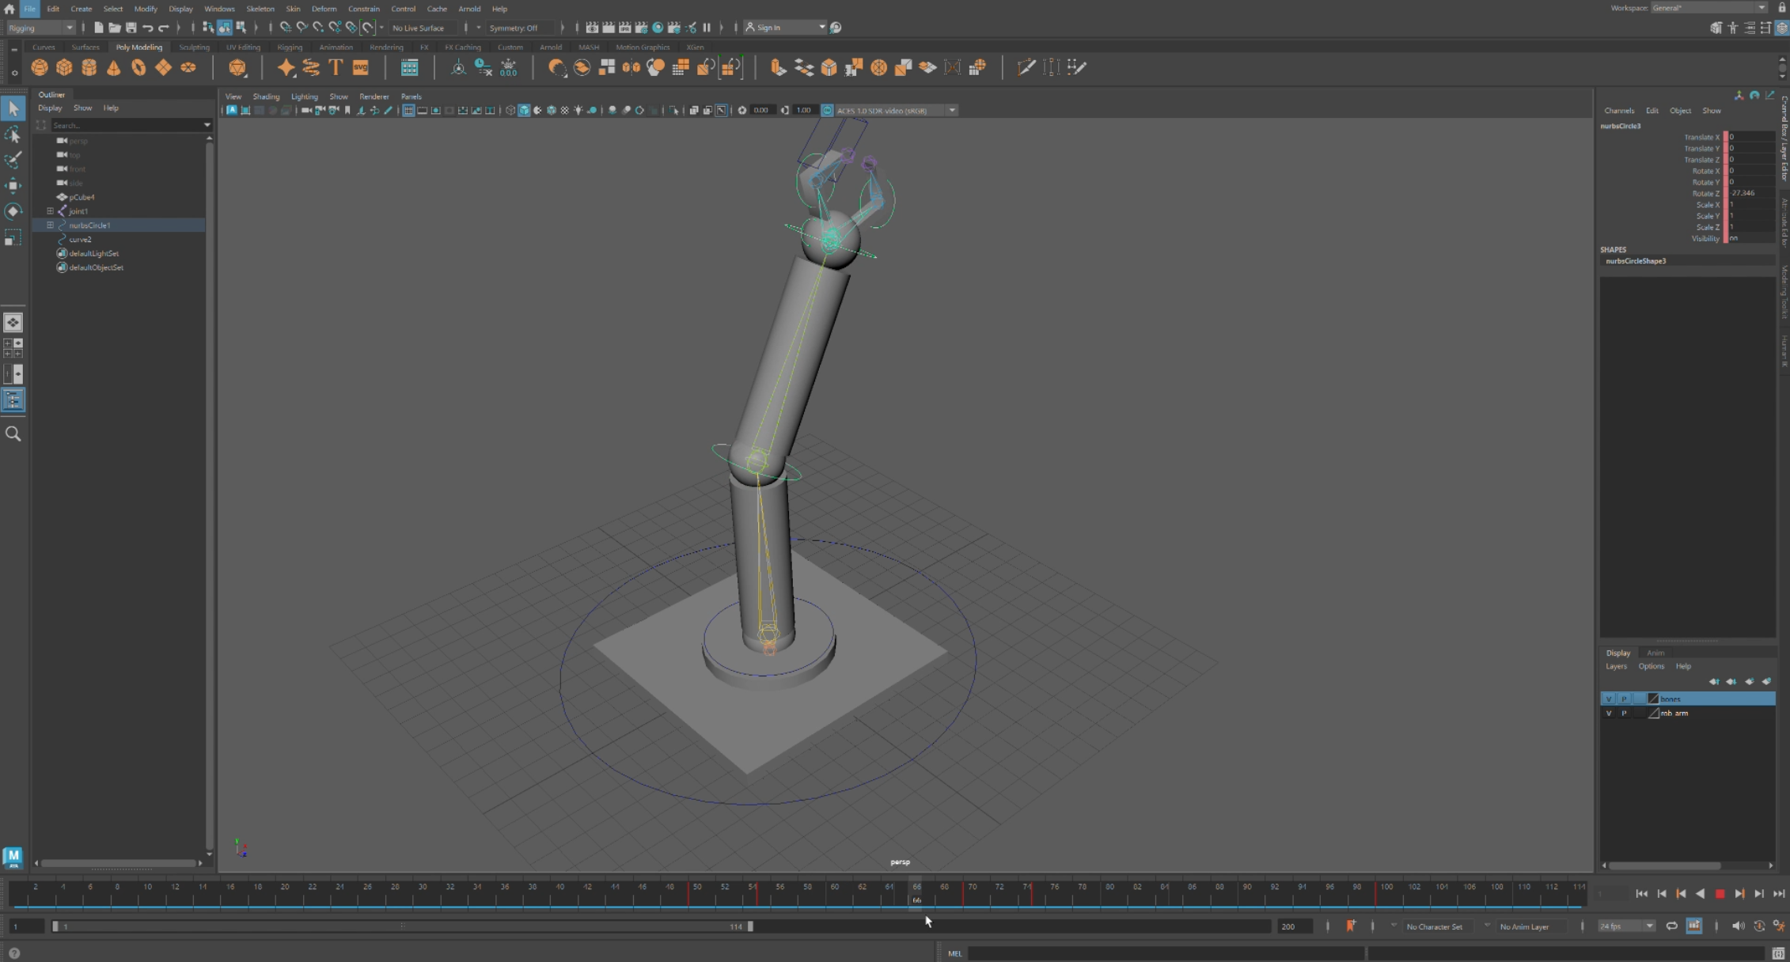Click the undo arrow icon
This screenshot has width=1790, height=962.
coord(147,28)
